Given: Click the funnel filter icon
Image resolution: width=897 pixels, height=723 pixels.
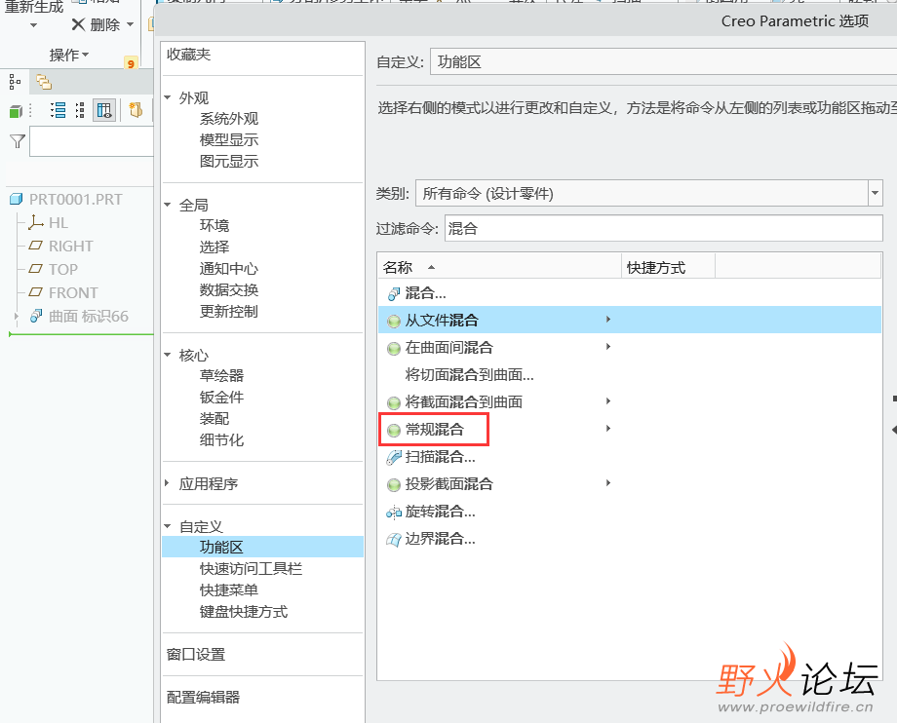Looking at the screenshot, I should 18,141.
